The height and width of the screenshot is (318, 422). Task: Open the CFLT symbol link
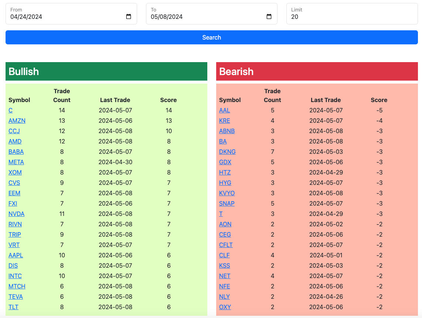click(226, 245)
